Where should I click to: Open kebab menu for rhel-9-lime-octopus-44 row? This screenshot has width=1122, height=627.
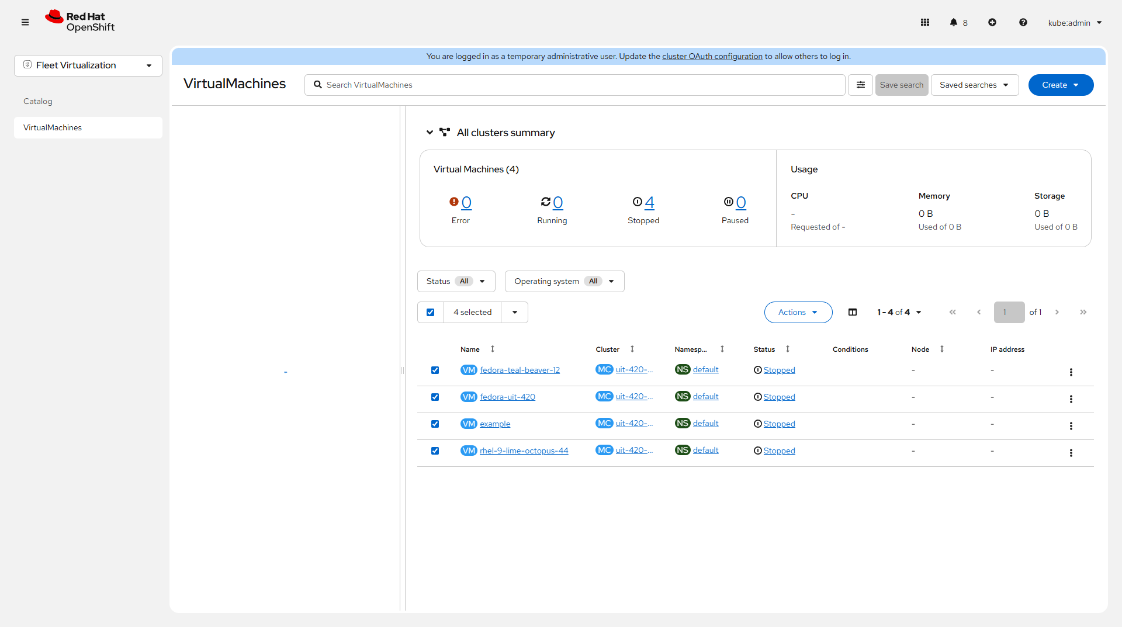(x=1071, y=453)
